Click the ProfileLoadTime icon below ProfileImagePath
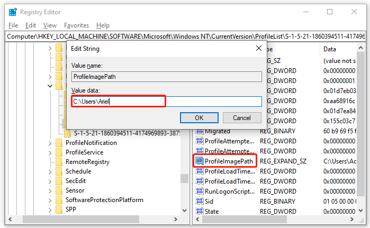This screenshot has width=370, height=228. click(200, 171)
